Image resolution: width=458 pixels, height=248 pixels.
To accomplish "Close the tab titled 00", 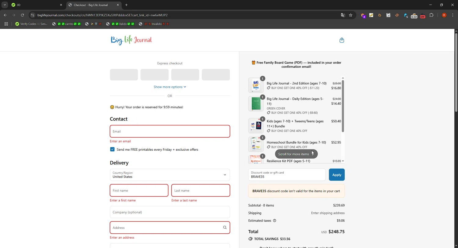I will click(x=61, y=5).
